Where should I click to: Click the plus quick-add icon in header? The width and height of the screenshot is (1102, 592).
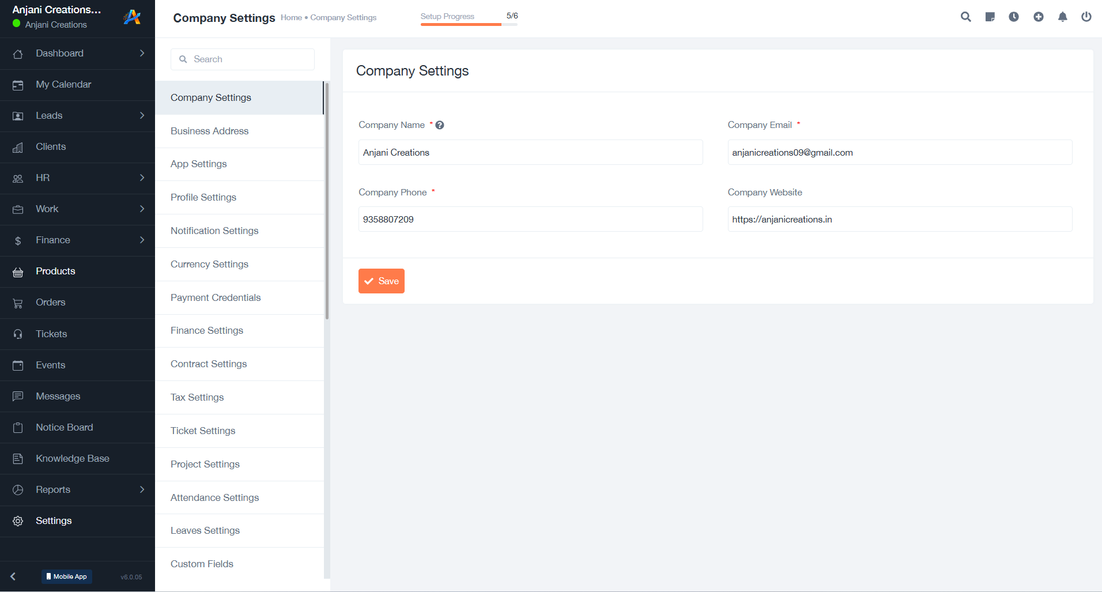coord(1039,17)
